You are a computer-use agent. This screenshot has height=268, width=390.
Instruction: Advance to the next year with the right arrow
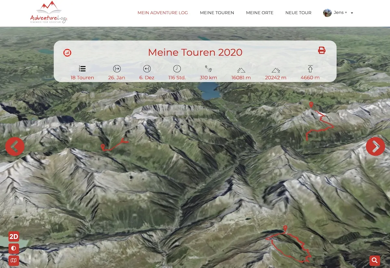[375, 147]
